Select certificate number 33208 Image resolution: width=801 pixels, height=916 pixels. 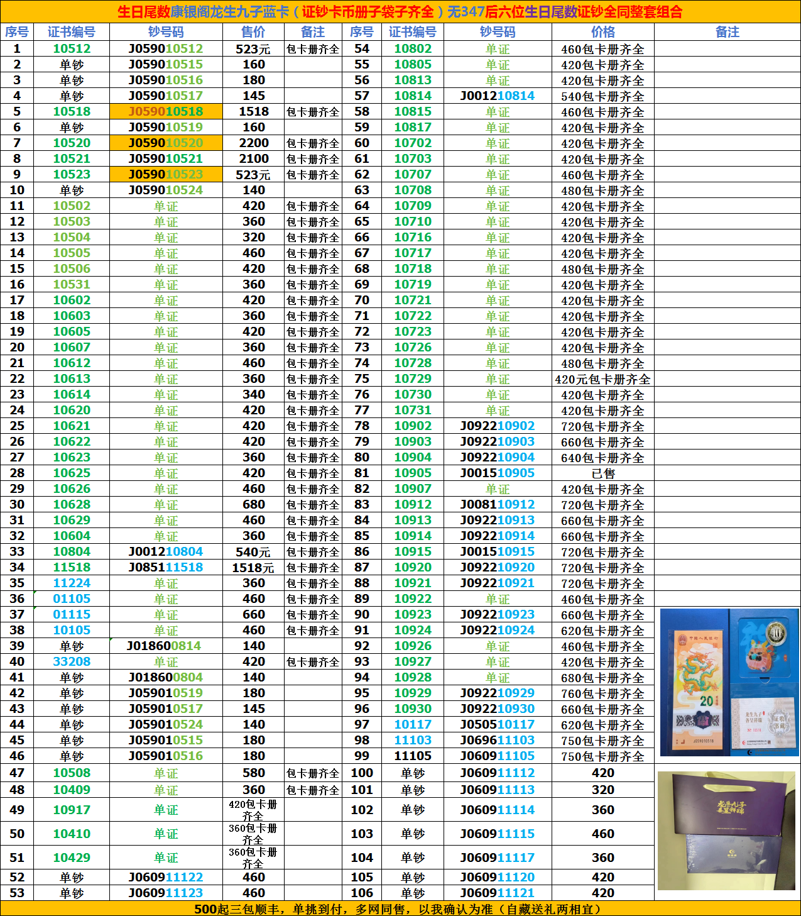tap(72, 662)
